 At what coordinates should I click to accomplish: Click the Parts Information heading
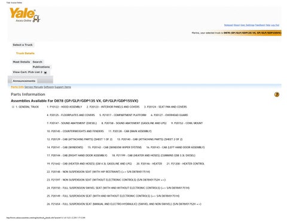coord(28,95)
